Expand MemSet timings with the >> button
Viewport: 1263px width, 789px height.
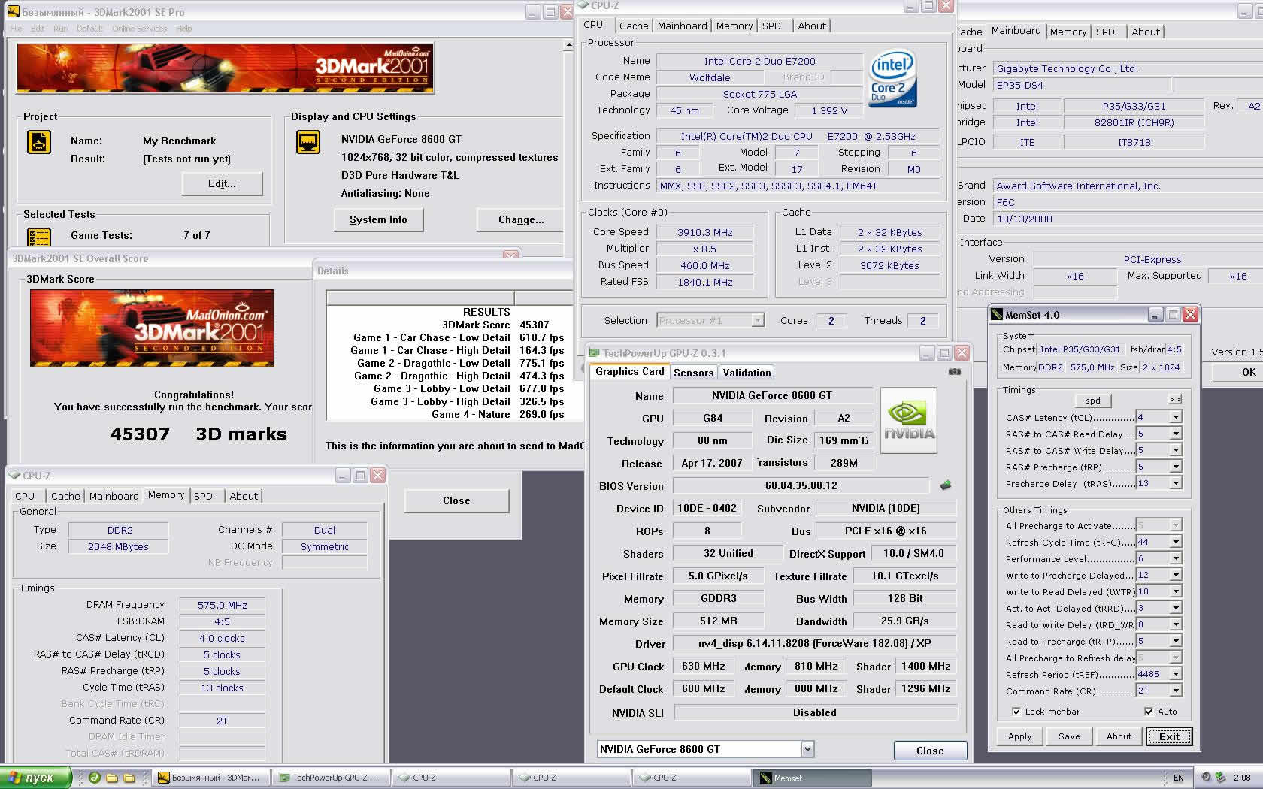(x=1175, y=400)
